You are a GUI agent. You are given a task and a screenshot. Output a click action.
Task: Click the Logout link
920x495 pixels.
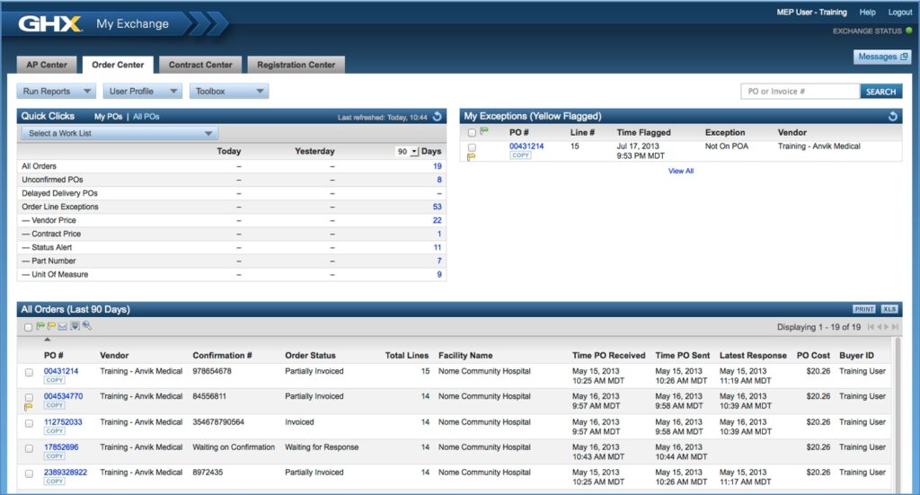[x=900, y=13]
